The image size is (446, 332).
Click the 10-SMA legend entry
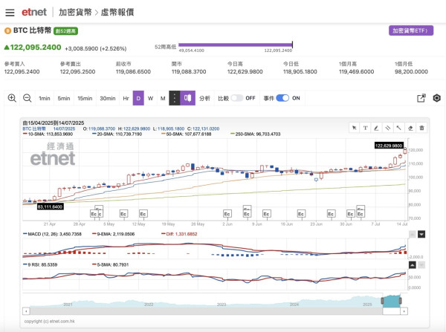[48, 134]
